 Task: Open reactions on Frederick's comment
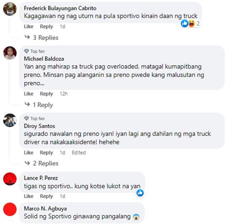point(190,24)
